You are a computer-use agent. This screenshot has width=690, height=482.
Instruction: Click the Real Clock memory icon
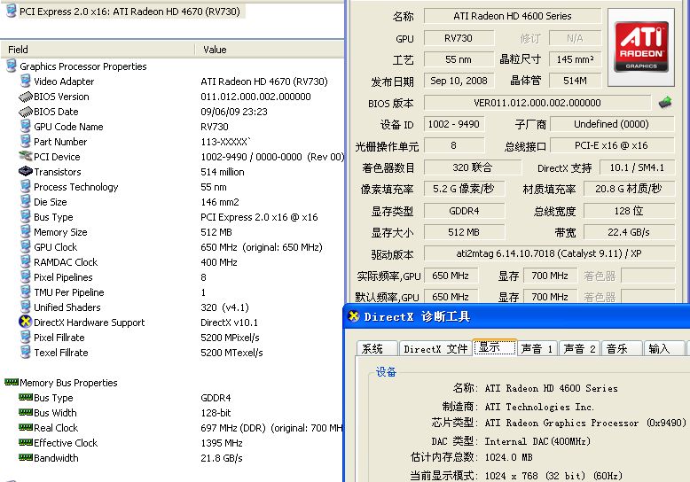coord(26,427)
